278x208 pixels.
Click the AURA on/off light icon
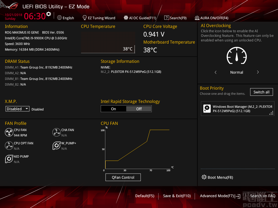tap(197, 18)
